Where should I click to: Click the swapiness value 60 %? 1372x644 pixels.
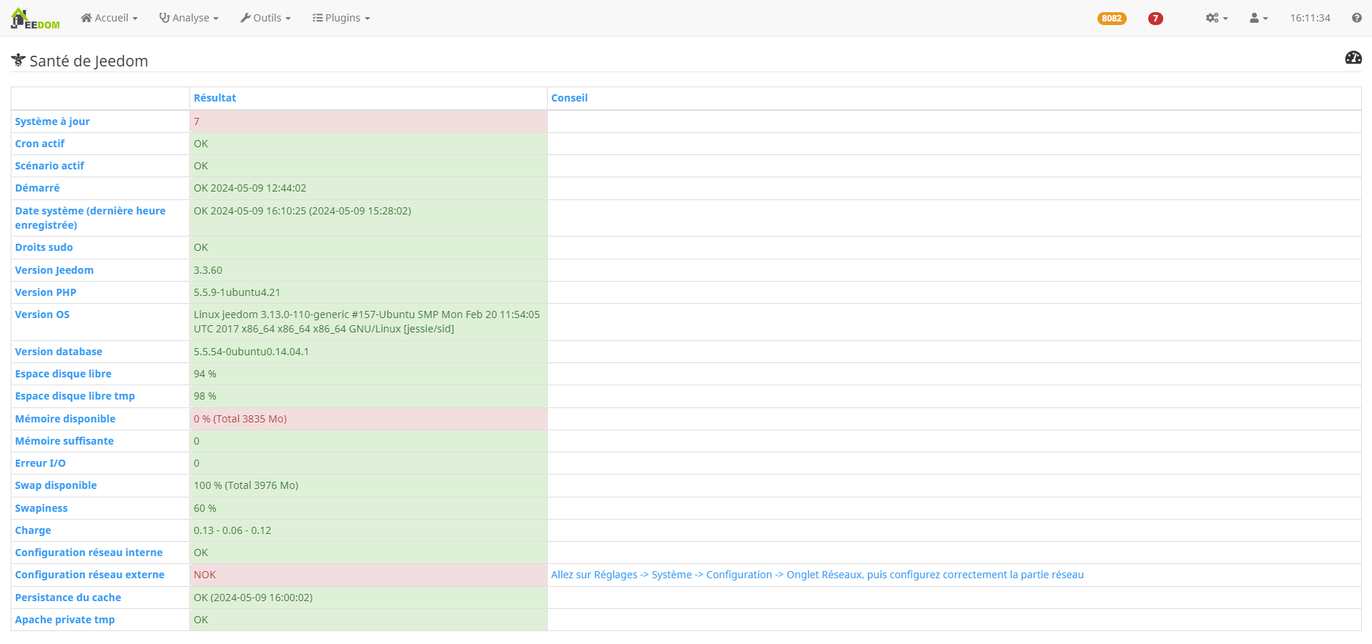(x=205, y=508)
